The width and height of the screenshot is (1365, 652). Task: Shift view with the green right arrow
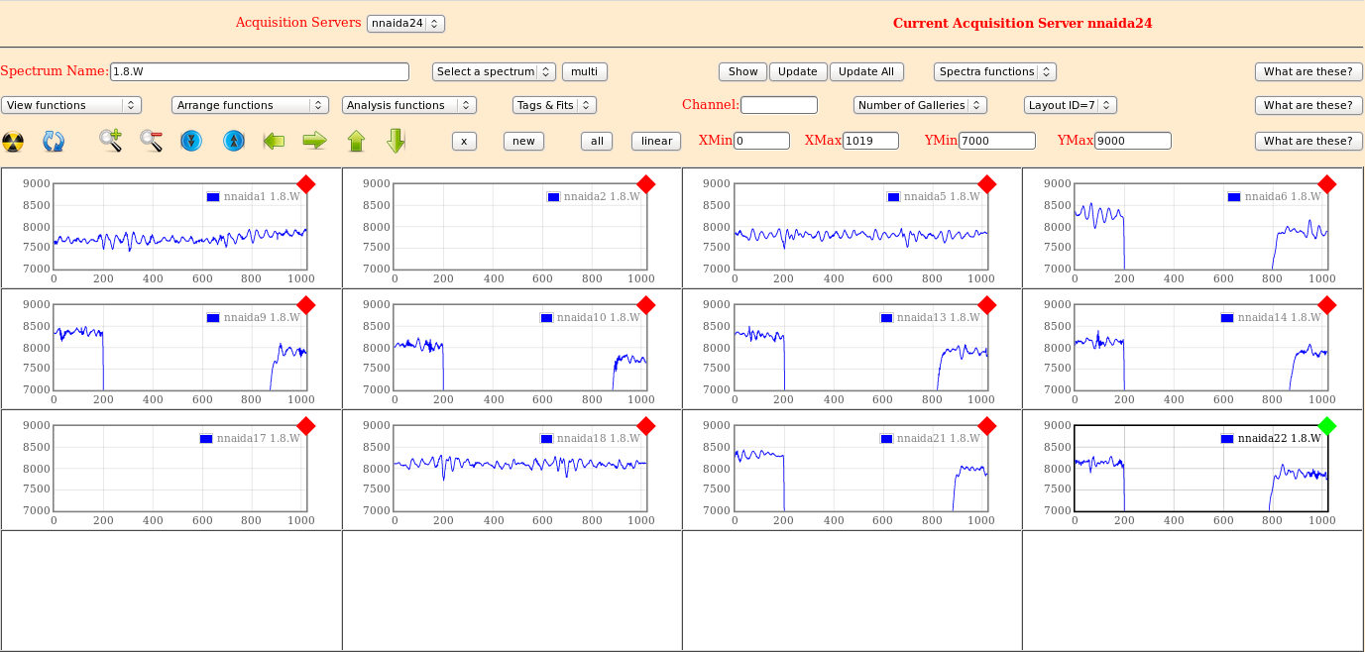pyautogui.click(x=315, y=141)
